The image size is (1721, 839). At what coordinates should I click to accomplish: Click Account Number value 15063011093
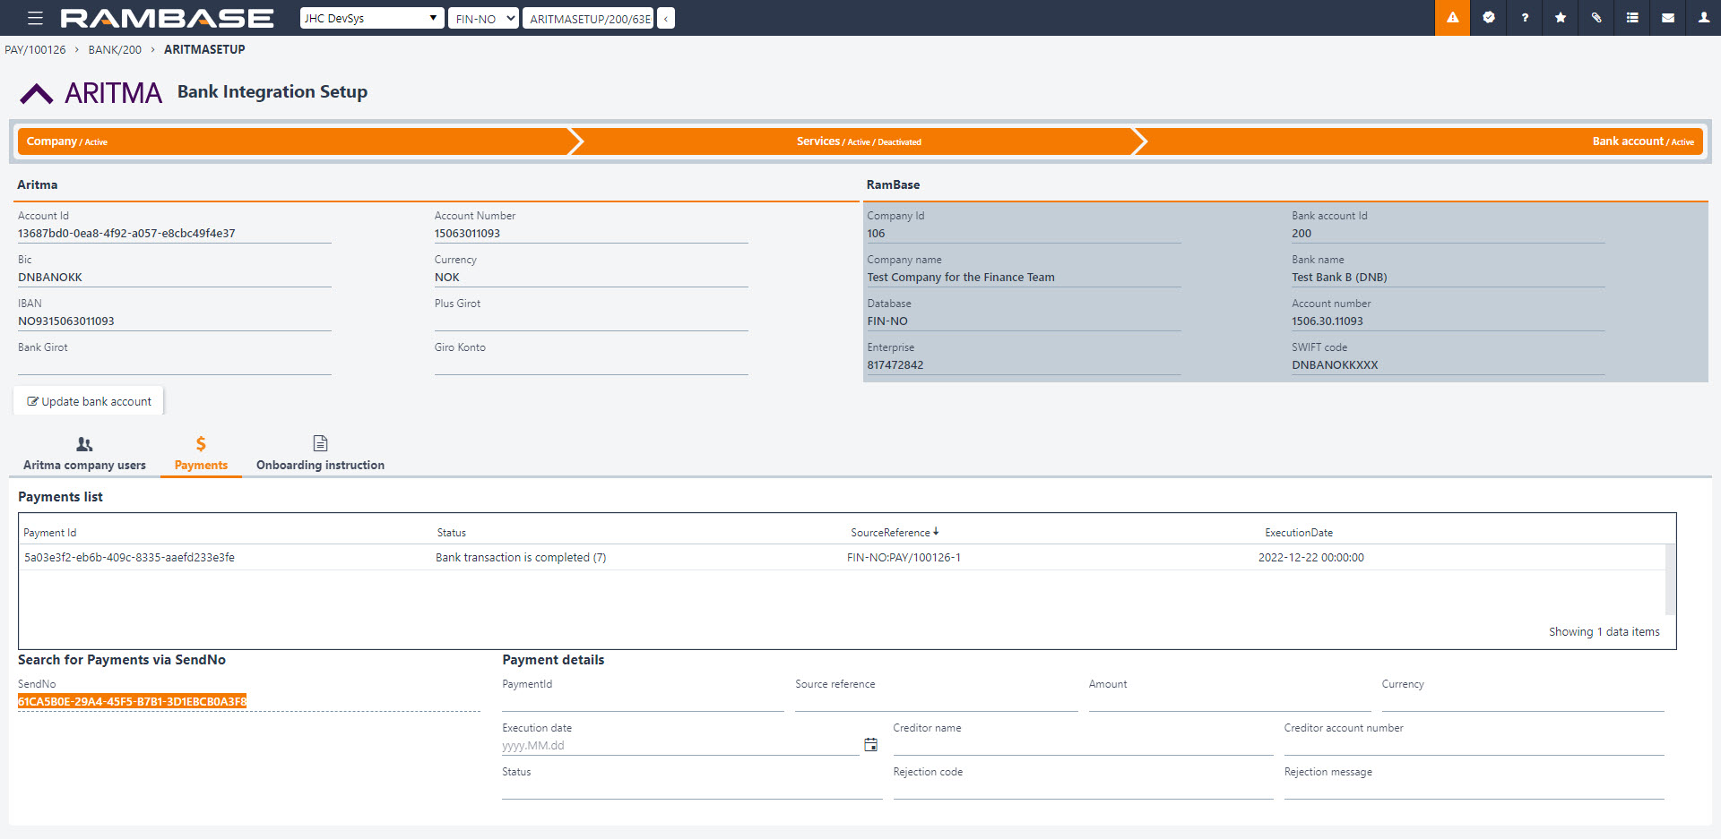click(467, 234)
